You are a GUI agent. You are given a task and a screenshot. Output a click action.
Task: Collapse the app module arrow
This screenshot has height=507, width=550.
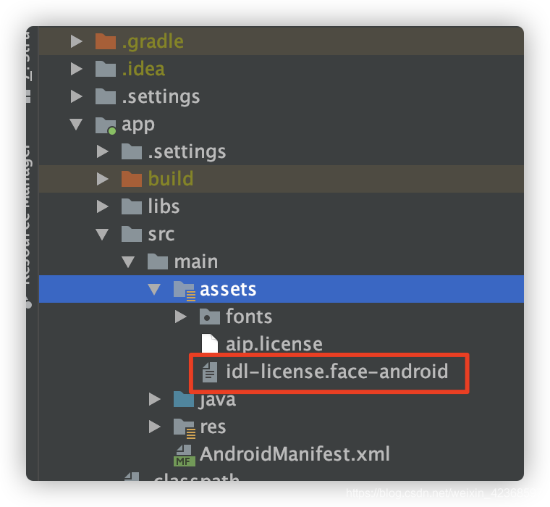tap(76, 124)
